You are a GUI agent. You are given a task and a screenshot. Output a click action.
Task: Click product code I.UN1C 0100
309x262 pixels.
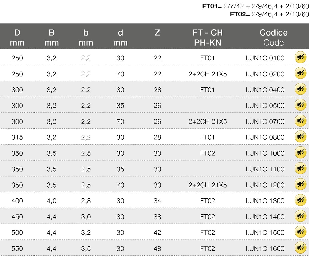265,58
